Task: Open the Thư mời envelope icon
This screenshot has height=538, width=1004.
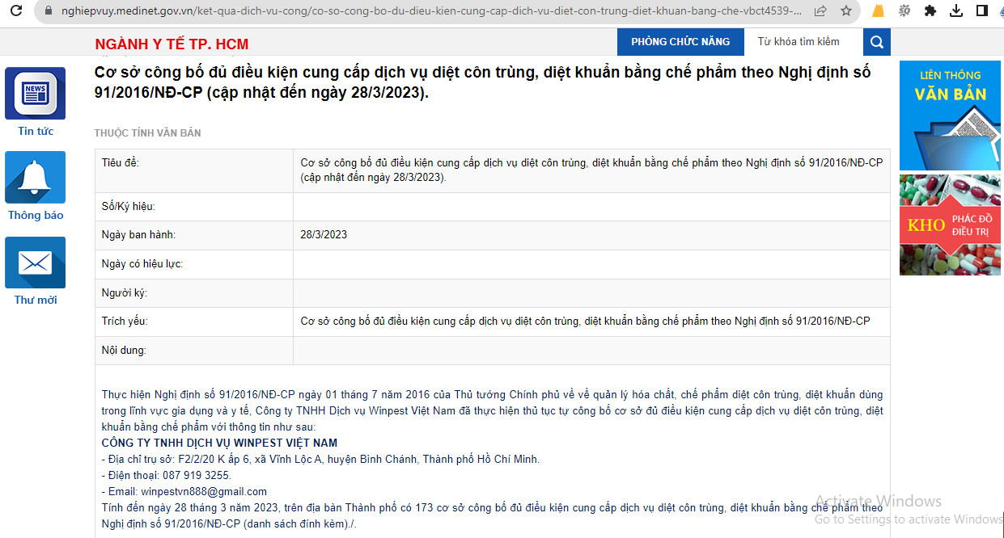Action: (x=35, y=263)
